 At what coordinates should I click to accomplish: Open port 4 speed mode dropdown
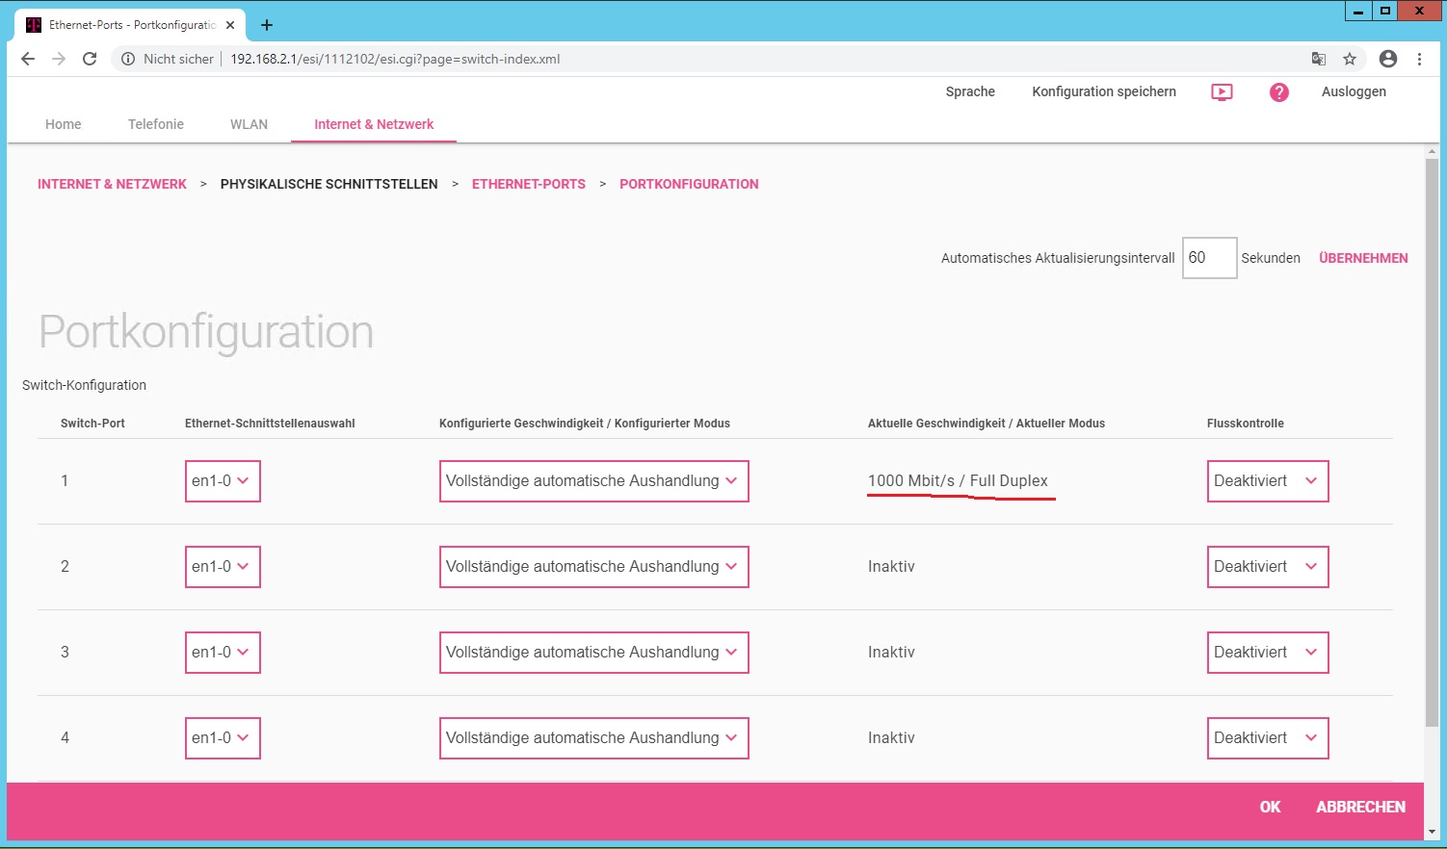click(593, 738)
